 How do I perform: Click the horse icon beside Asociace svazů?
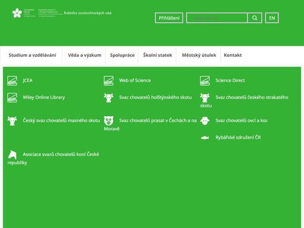pos(12,155)
